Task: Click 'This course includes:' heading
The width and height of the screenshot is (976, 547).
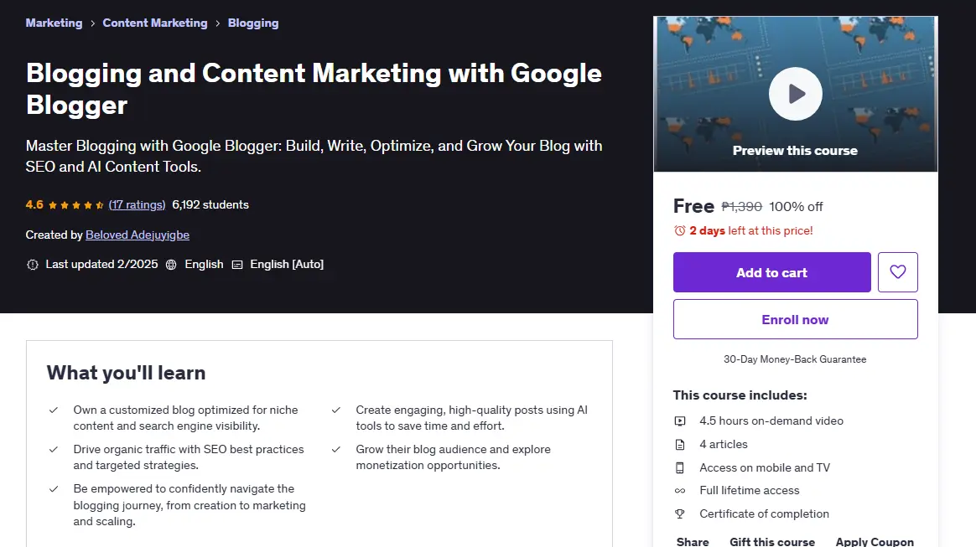Action: pos(740,395)
